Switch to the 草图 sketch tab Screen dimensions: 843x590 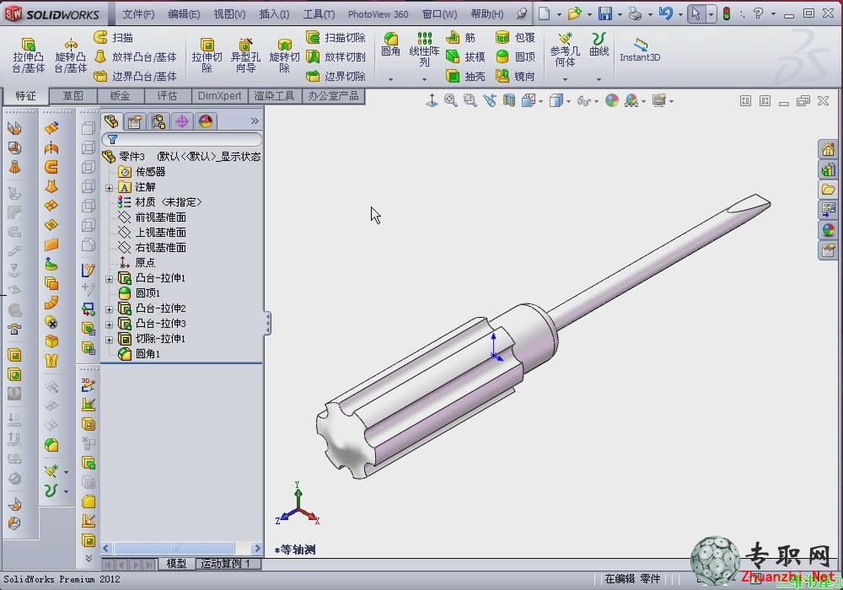(73, 96)
